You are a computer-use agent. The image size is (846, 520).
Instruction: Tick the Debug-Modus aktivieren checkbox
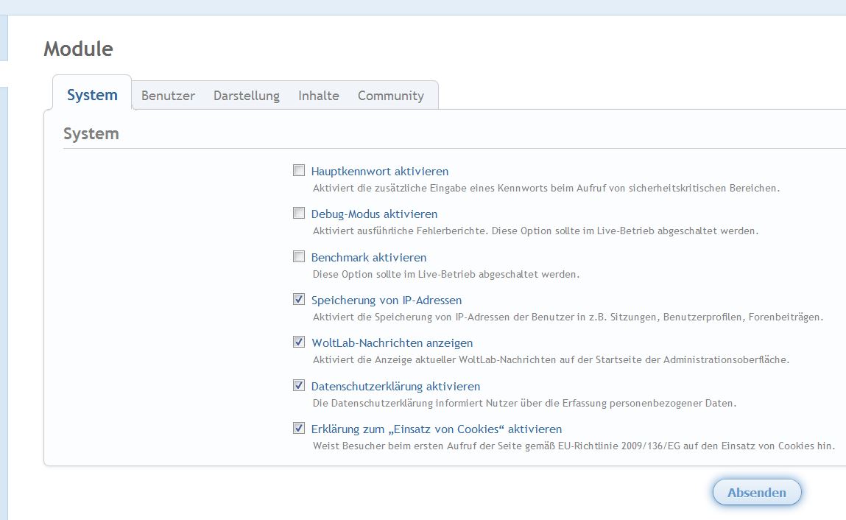299,214
